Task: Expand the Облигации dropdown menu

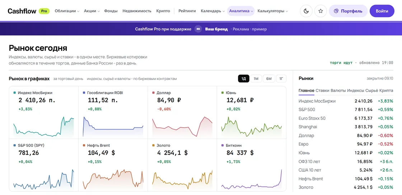Action: [67, 11]
